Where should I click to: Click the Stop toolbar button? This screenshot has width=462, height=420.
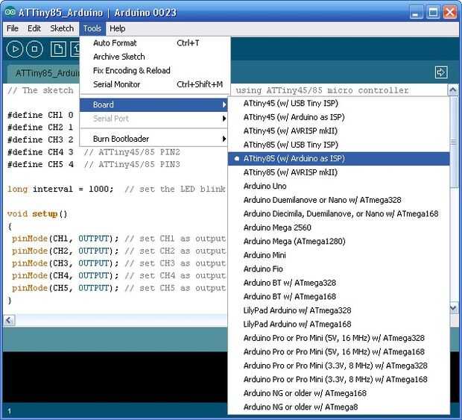(34, 49)
